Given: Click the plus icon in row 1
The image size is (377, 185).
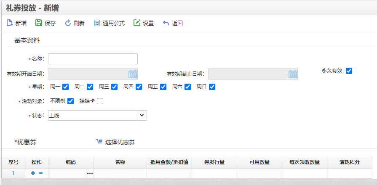Looking at the screenshot, I should coord(33,173).
